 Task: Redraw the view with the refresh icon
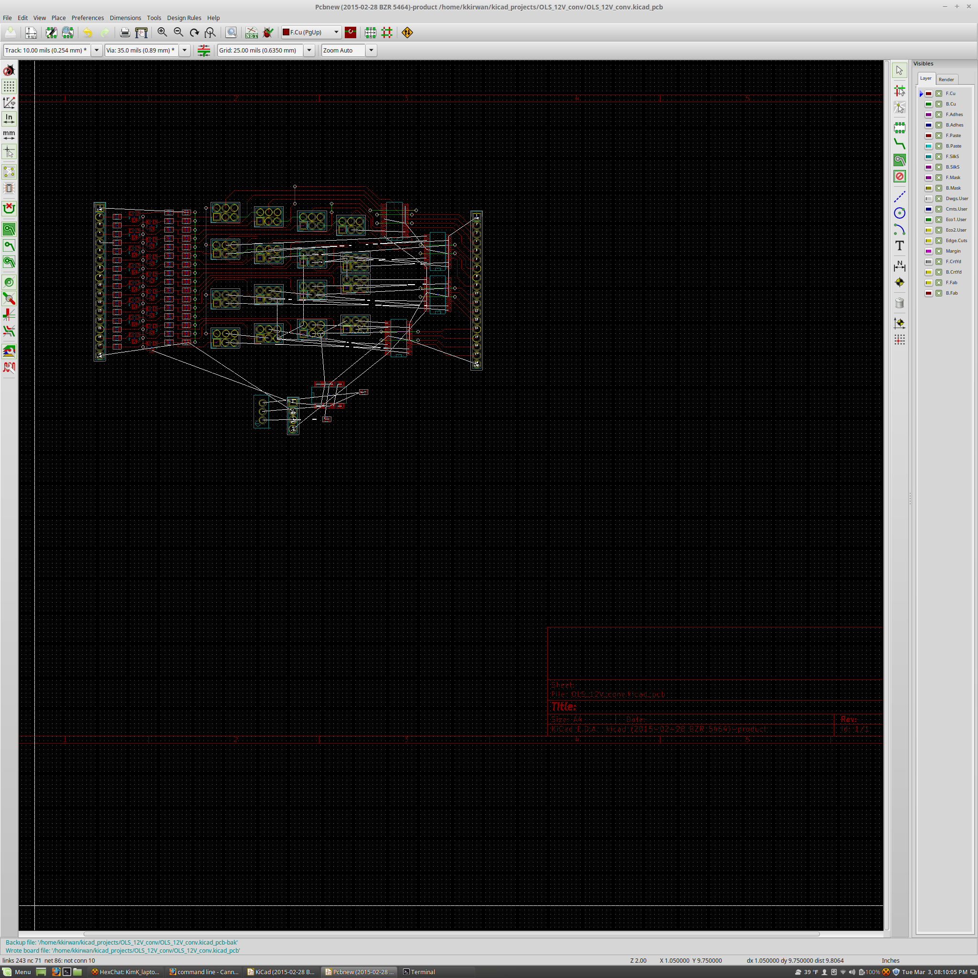(194, 33)
